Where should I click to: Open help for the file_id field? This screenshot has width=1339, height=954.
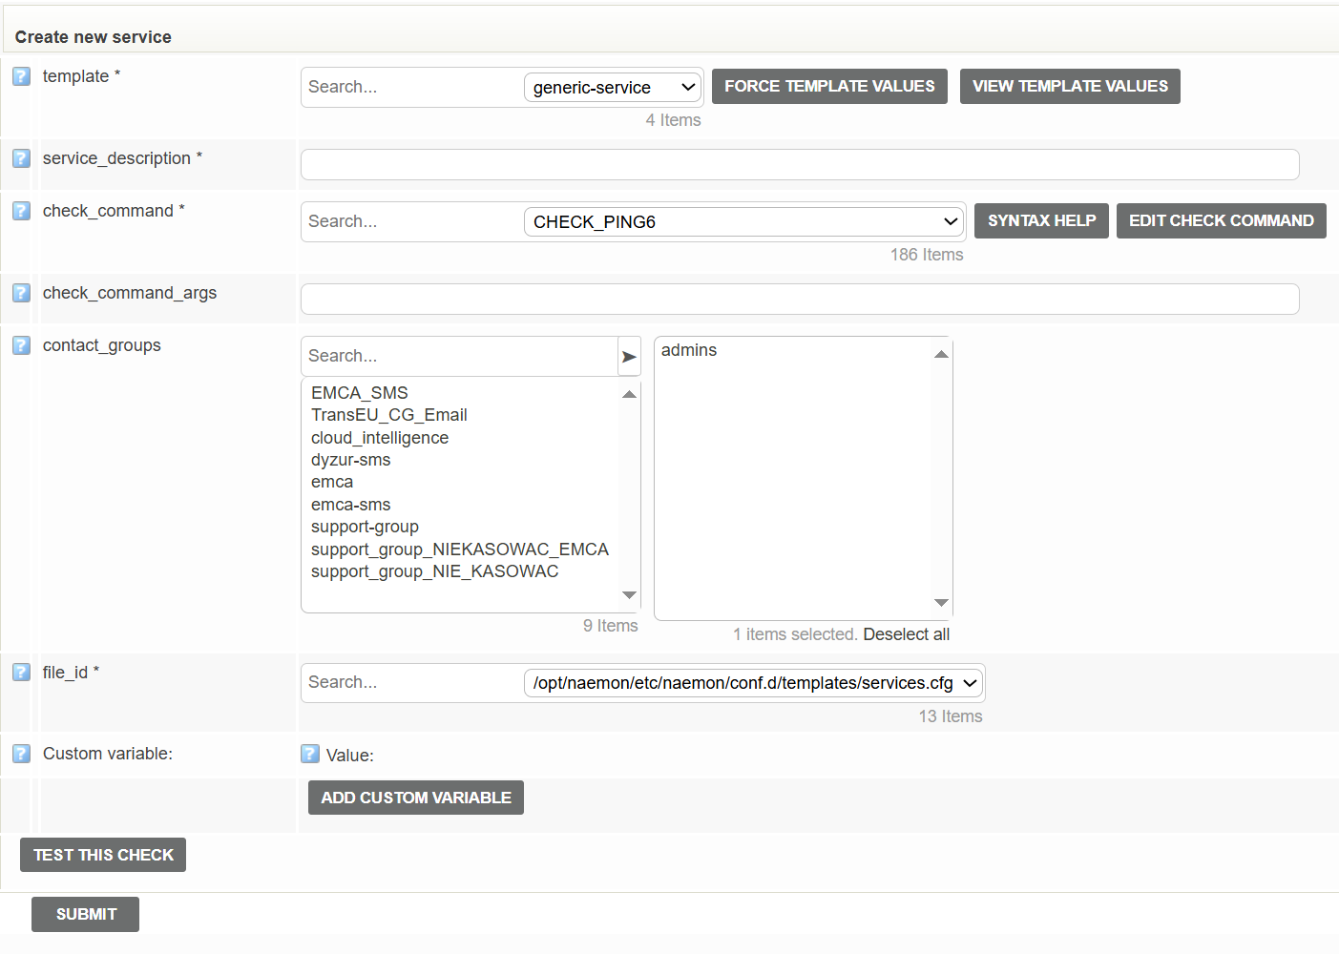click(x=21, y=673)
